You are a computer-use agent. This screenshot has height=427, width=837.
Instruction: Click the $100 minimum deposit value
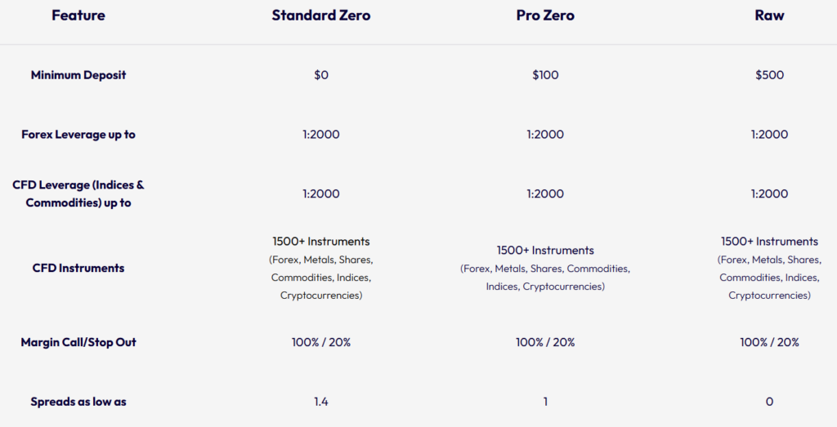click(x=545, y=75)
